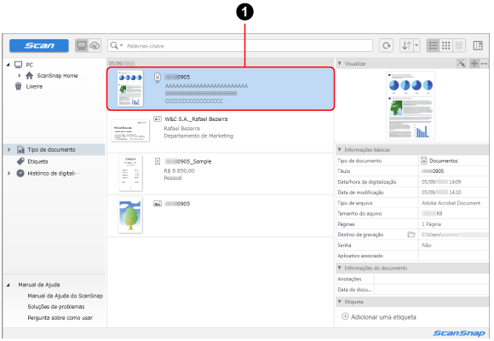Viewport: 494px width, 341px height.
Task: Select the first 0905 document thumbnail
Action: [130, 89]
